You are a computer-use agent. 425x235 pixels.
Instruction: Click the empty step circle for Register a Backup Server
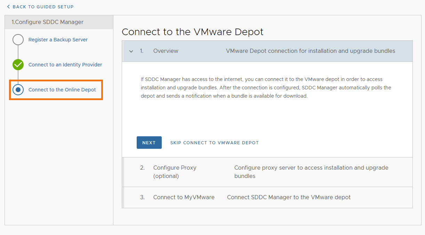(18, 40)
